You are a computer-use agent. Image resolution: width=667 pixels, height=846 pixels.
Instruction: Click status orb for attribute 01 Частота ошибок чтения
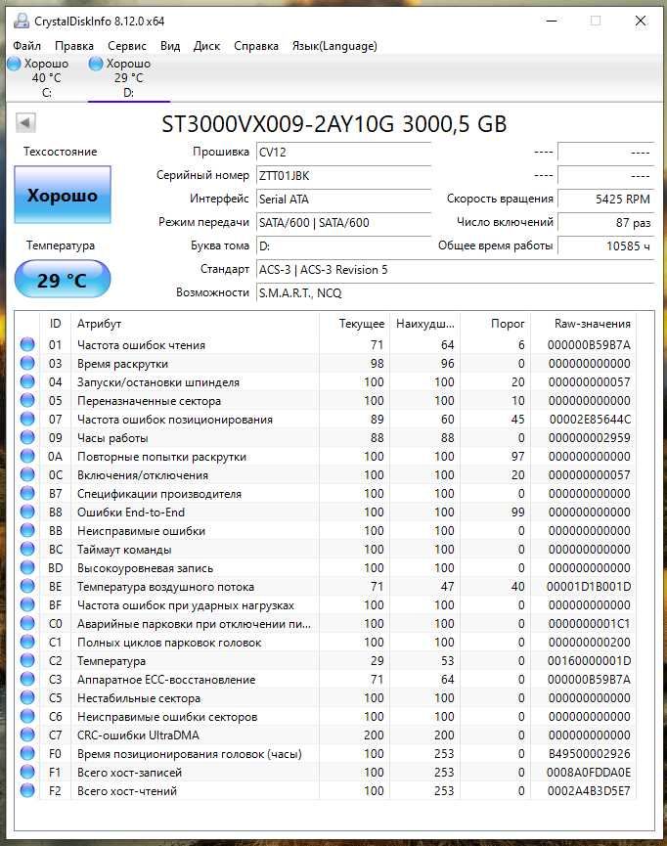(x=27, y=344)
